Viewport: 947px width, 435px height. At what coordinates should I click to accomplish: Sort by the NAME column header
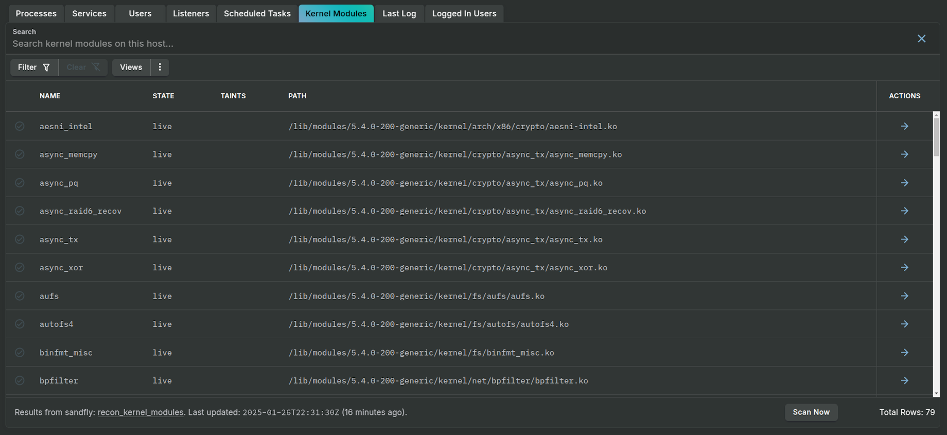50,96
